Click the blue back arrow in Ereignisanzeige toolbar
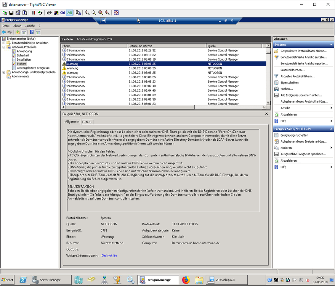The image size is (335, 286). pyautogui.click(x=4, y=32)
